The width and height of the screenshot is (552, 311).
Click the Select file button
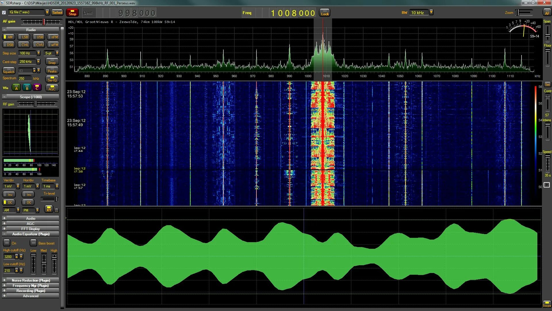[57, 12]
